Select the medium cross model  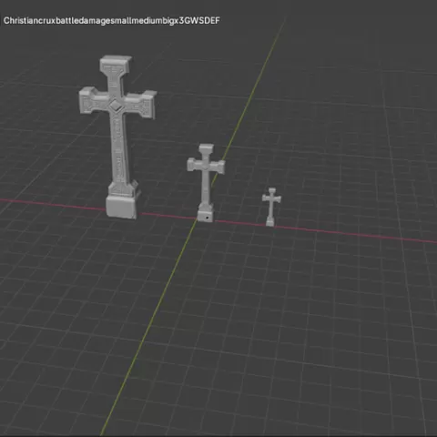[206, 183]
